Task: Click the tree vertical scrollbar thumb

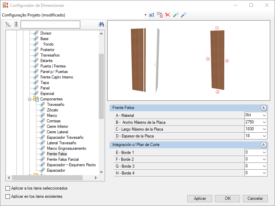Action: (101, 86)
